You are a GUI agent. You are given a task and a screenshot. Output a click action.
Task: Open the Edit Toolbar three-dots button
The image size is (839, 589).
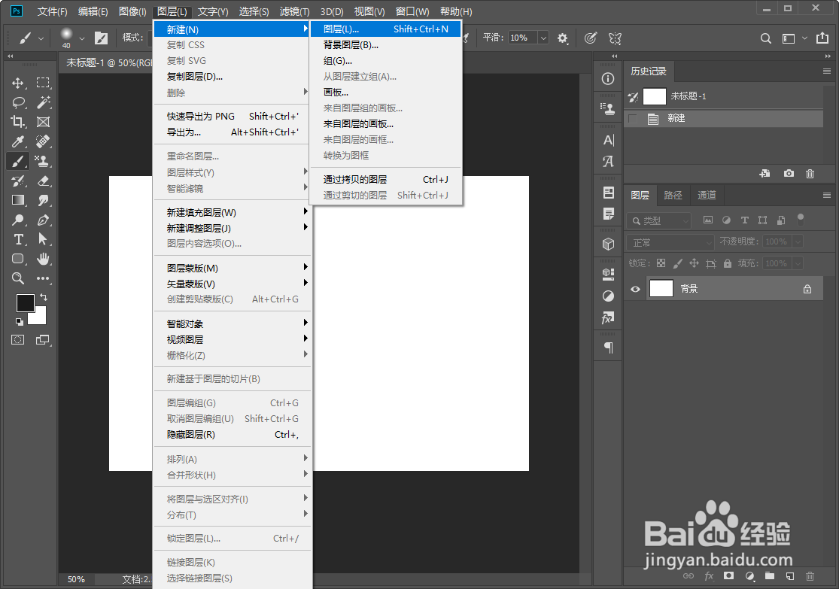pyautogui.click(x=43, y=278)
